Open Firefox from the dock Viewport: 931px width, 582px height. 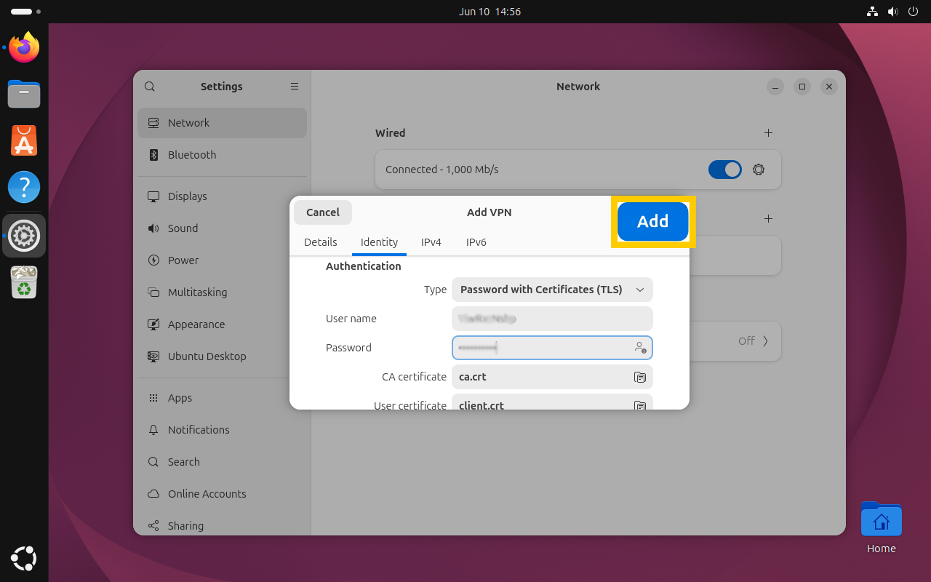[24, 48]
